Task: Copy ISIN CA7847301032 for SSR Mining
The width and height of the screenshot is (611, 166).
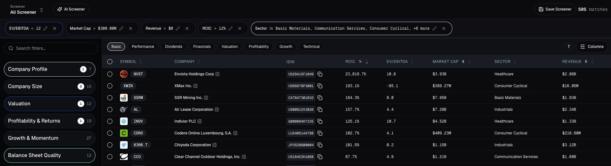Action: (320, 98)
